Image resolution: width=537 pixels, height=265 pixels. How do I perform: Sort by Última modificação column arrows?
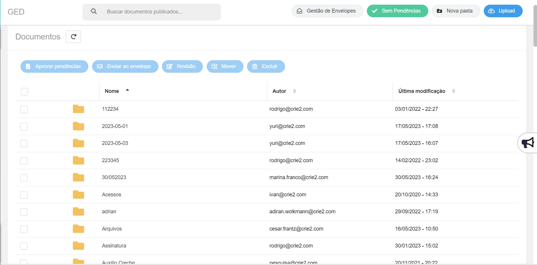coord(454,91)
